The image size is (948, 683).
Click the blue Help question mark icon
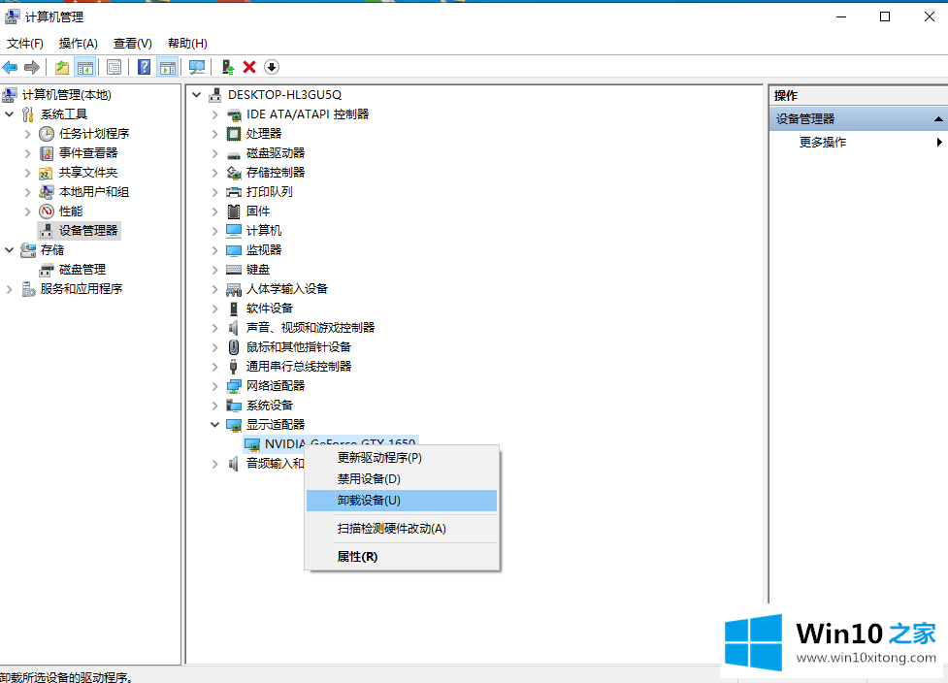(x=144, y=67)
